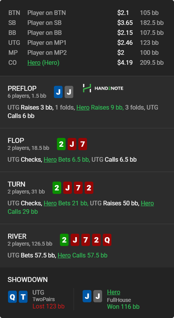Click the TURN section header
The height and width of the screenshot is (318, 174).
16,184
